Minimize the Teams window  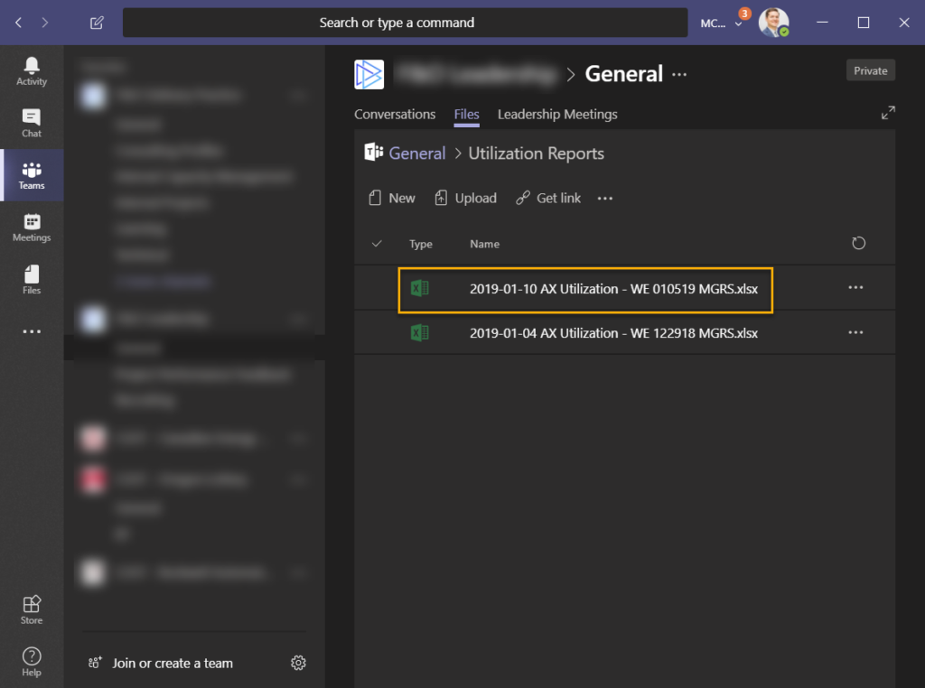(822, 23)
